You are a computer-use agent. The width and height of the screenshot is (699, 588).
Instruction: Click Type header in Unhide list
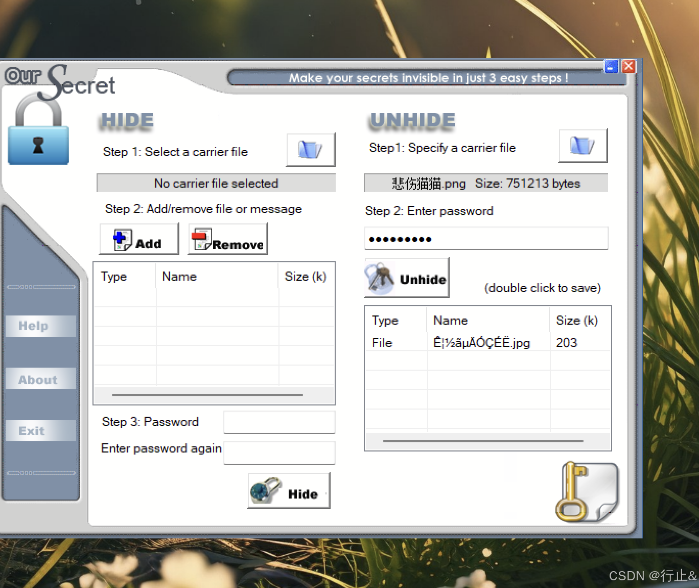click(x=396, y=321)
